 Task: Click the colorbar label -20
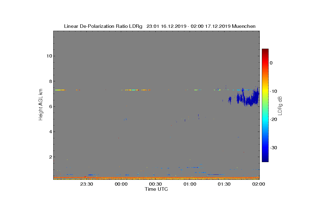point(273,119)
